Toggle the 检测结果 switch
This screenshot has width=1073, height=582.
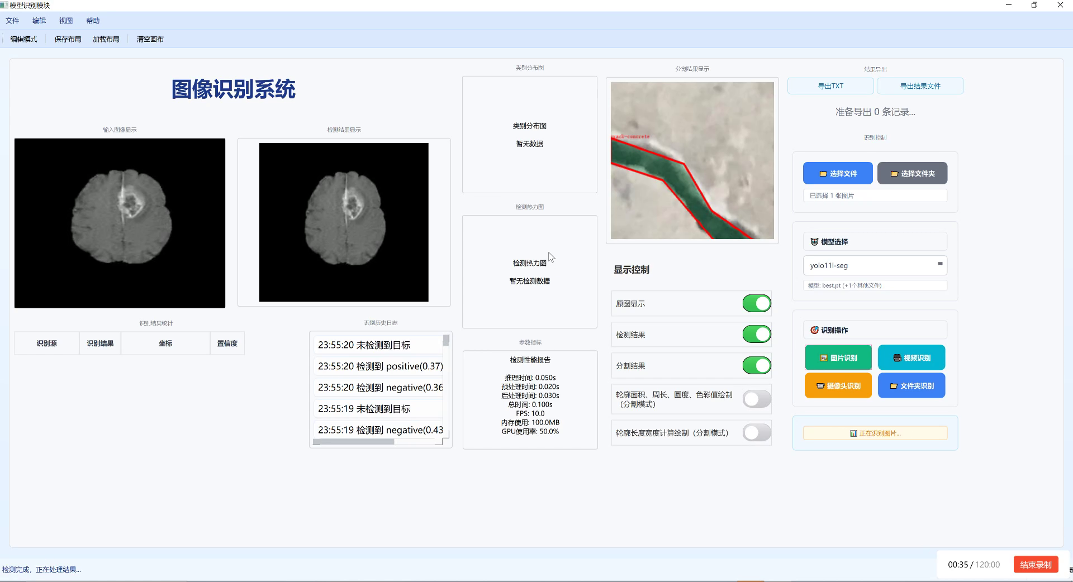(757, 334)
